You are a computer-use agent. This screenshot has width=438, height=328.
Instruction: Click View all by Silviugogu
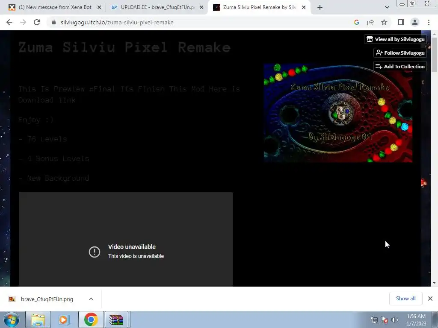click(x=395, y=39)
